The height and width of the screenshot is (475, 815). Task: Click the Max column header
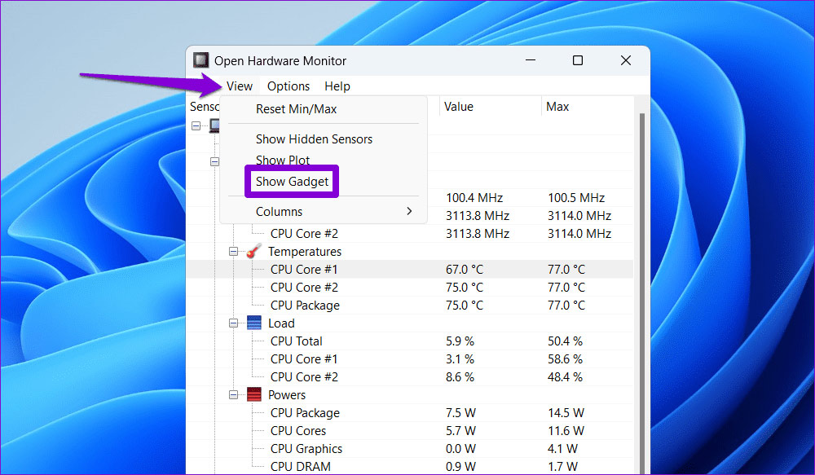pos(558,107)
